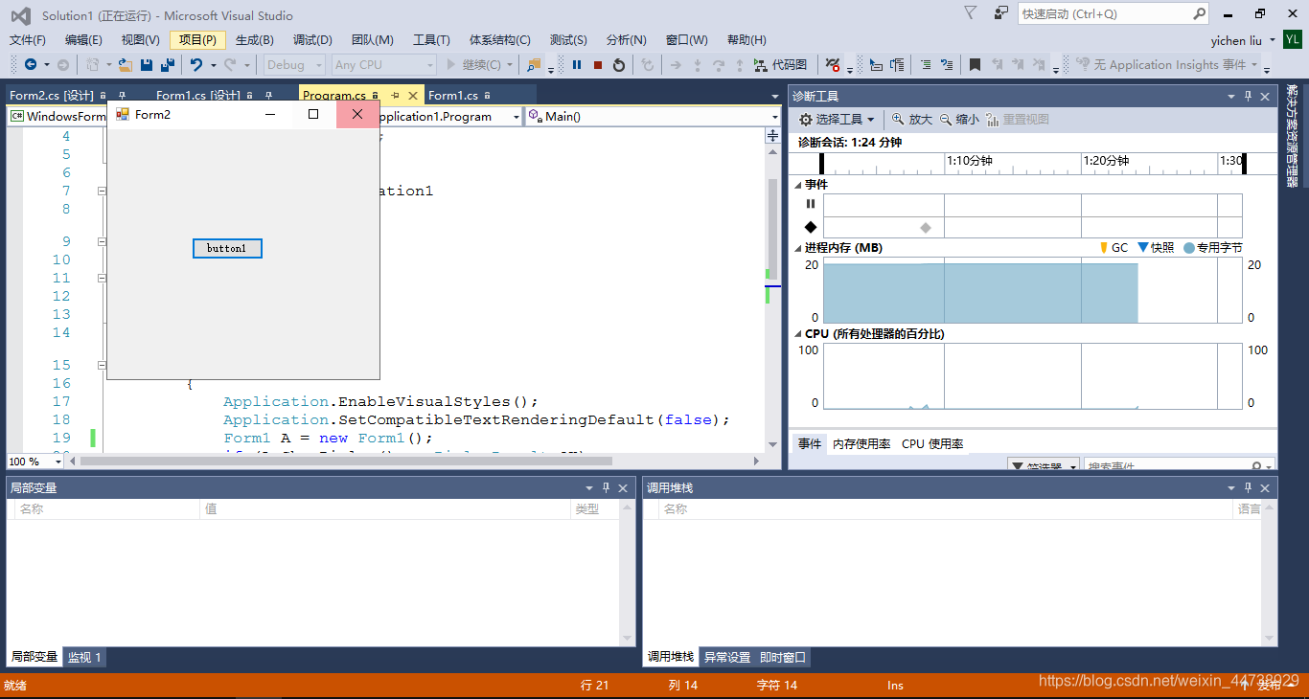Image resolution: width=1309 pixels, height=699 pixels.
Task: Click the 继续(C) continue button
Action: point(479,64)
